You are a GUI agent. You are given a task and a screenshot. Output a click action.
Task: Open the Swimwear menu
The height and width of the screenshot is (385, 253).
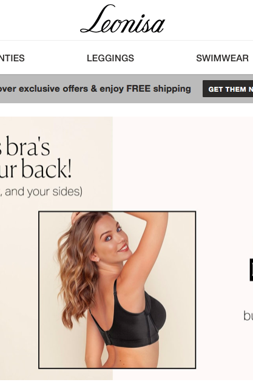coord(222,58)
